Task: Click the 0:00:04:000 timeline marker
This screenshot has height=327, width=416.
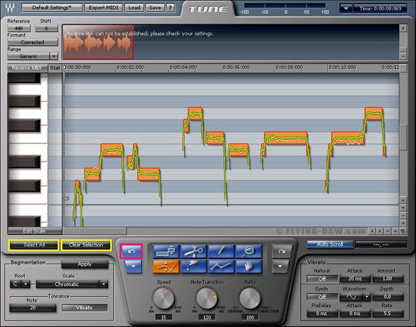Action: tap(183, 68)
